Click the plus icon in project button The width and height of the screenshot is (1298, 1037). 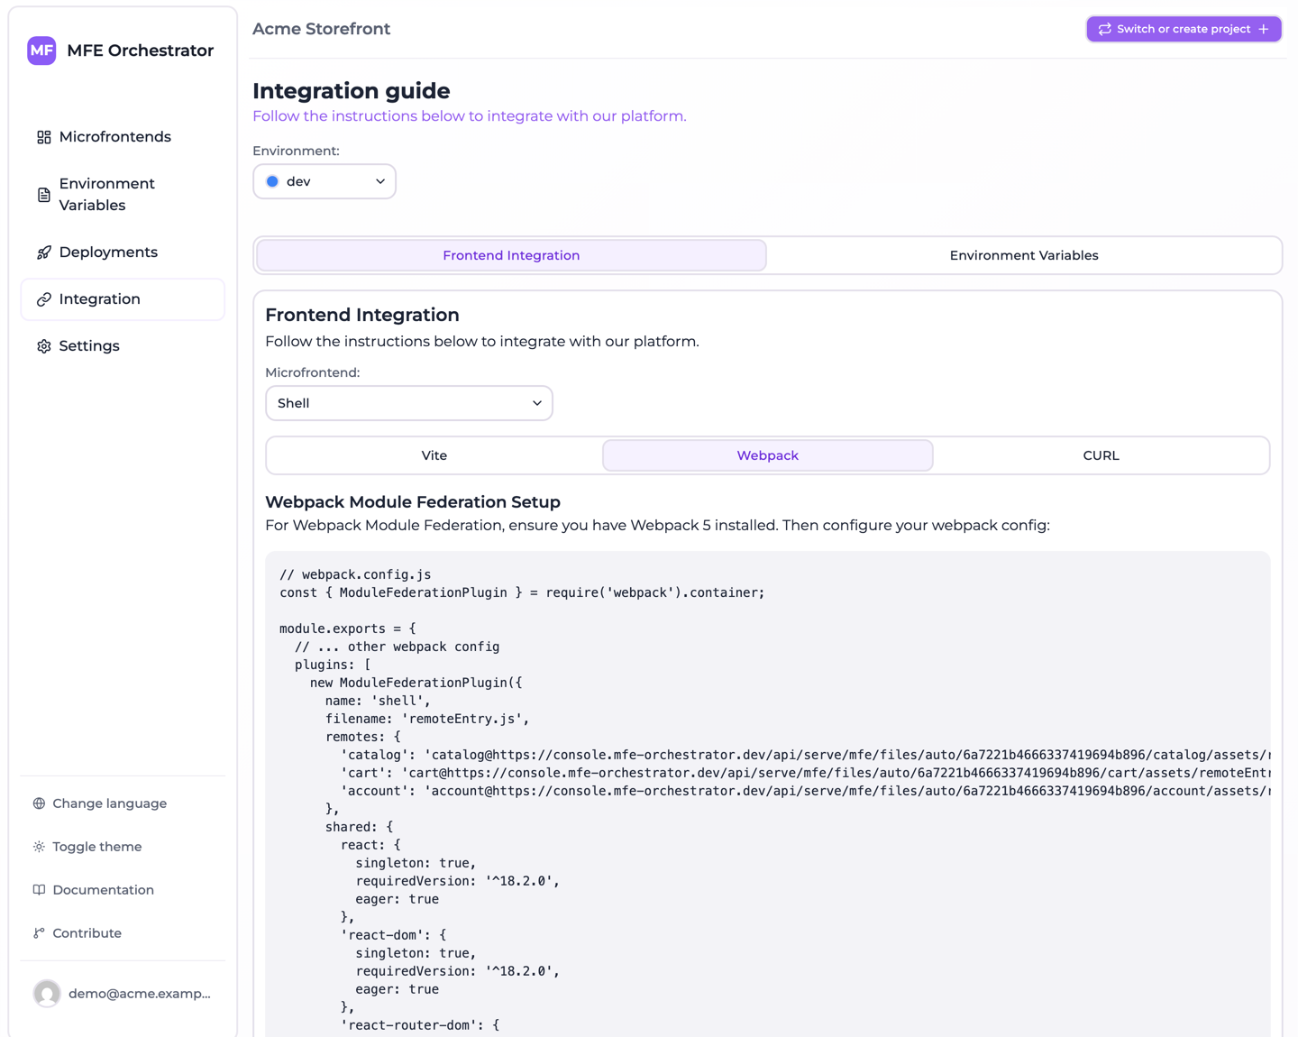point(1264,29)
